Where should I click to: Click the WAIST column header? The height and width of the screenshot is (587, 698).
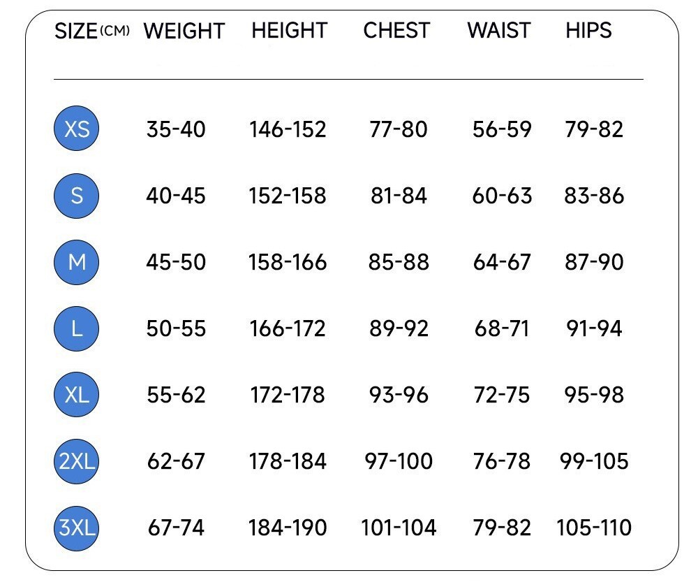499,31
